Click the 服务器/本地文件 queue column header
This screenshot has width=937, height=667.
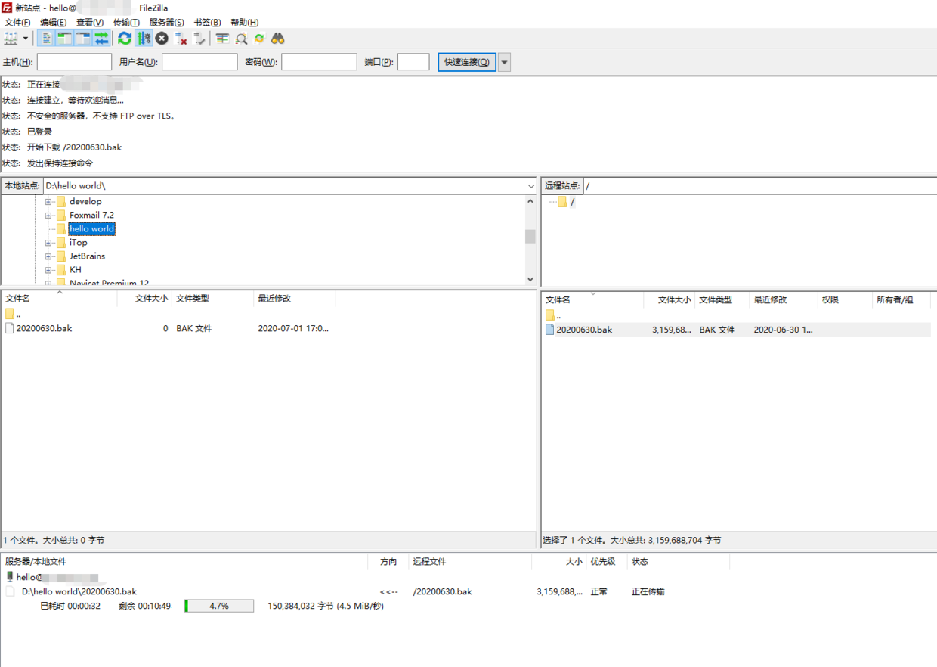pyautogui.click(x=184, y=562)
